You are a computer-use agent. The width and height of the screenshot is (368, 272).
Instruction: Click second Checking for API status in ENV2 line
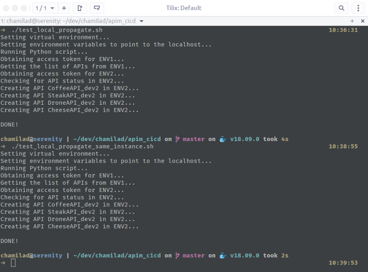click(62, 197)
